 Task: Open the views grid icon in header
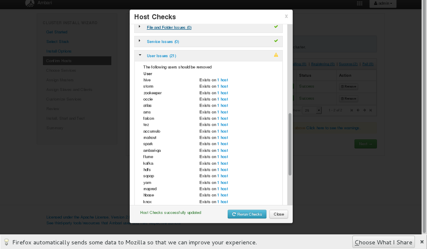[x=359, y=3]
